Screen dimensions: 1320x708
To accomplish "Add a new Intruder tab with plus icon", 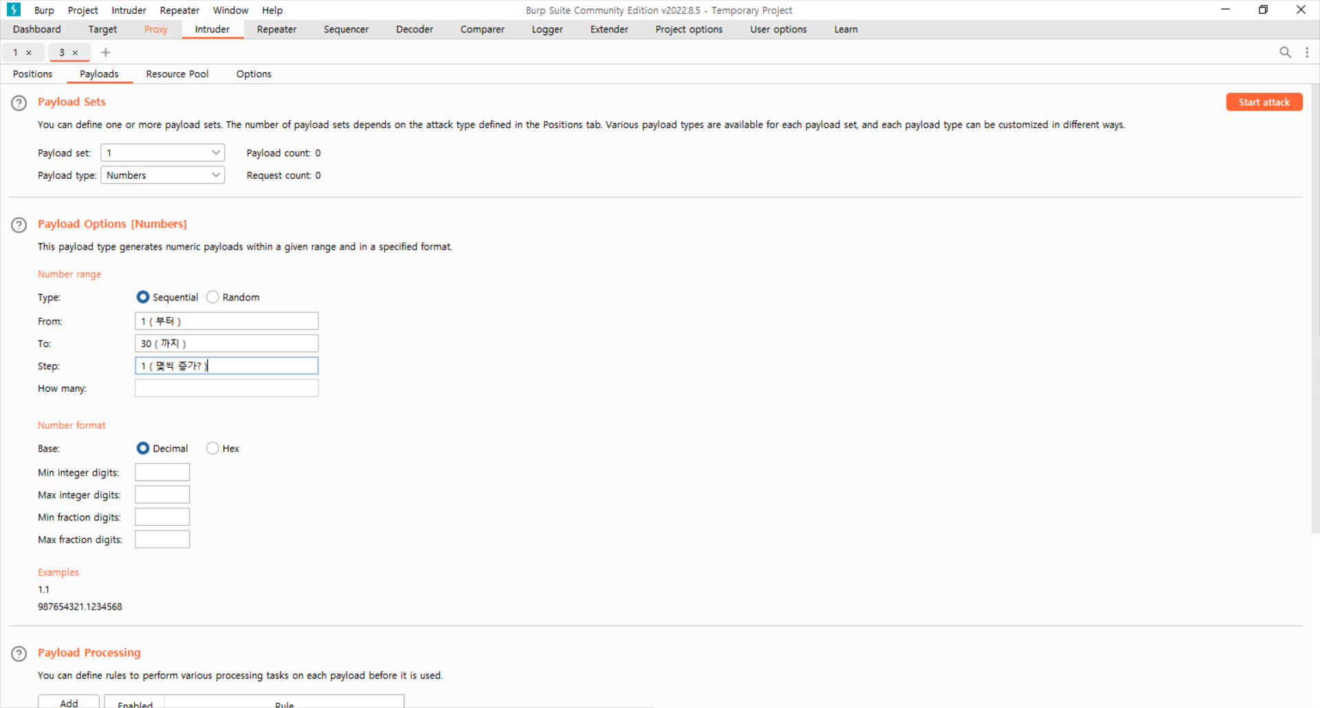I will 105,52.
